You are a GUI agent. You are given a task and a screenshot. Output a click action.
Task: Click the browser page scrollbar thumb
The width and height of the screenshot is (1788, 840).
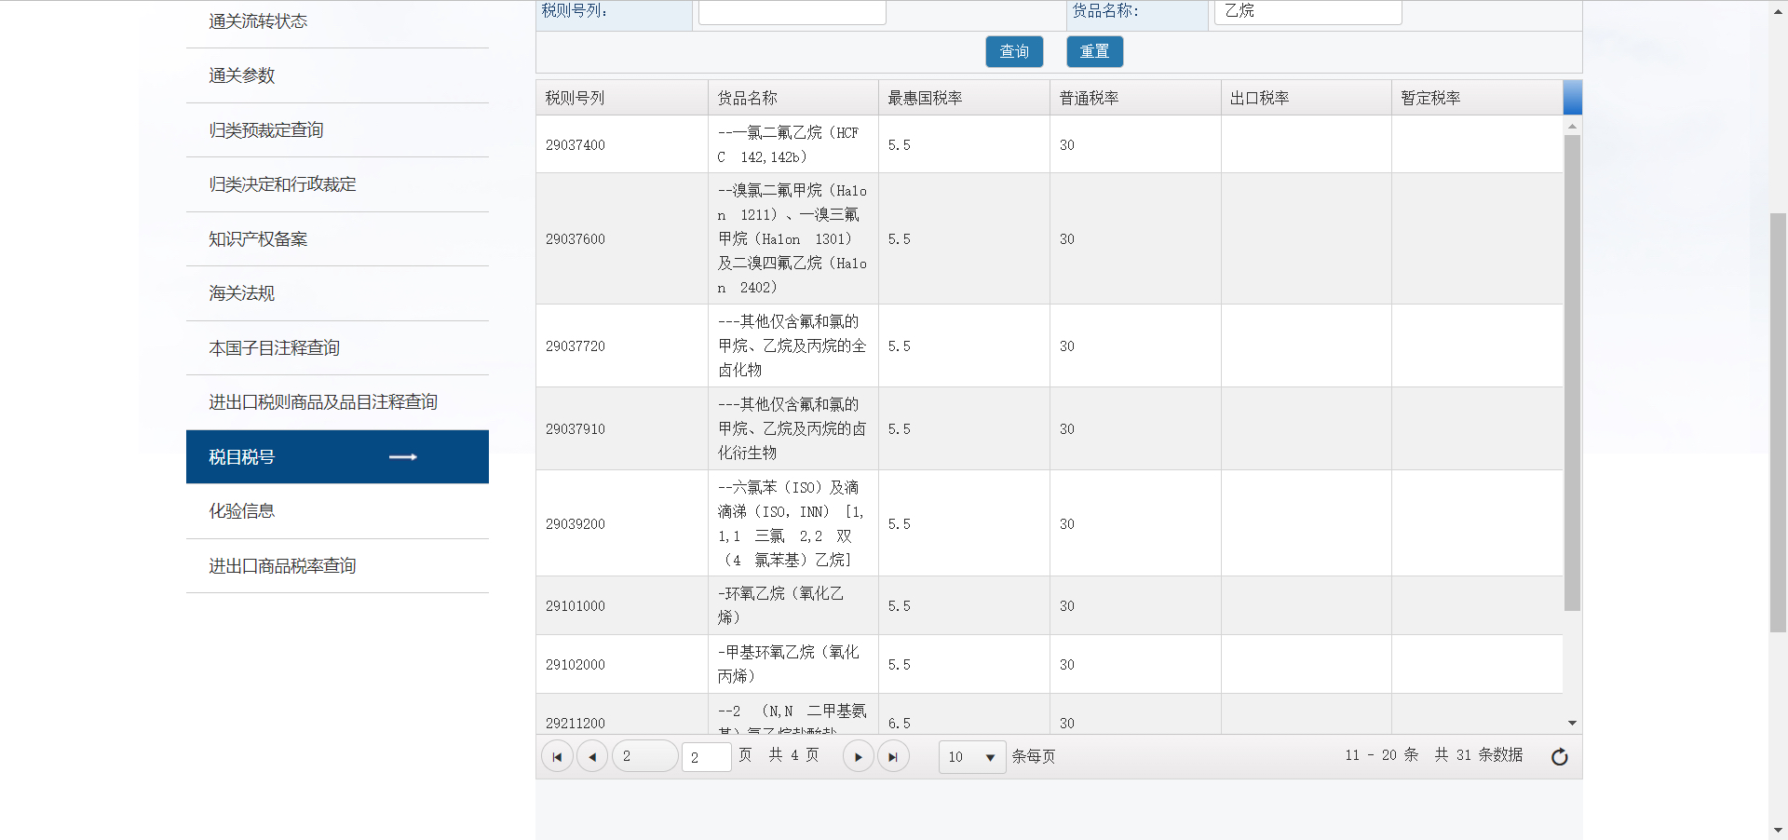pos(1778,423)
